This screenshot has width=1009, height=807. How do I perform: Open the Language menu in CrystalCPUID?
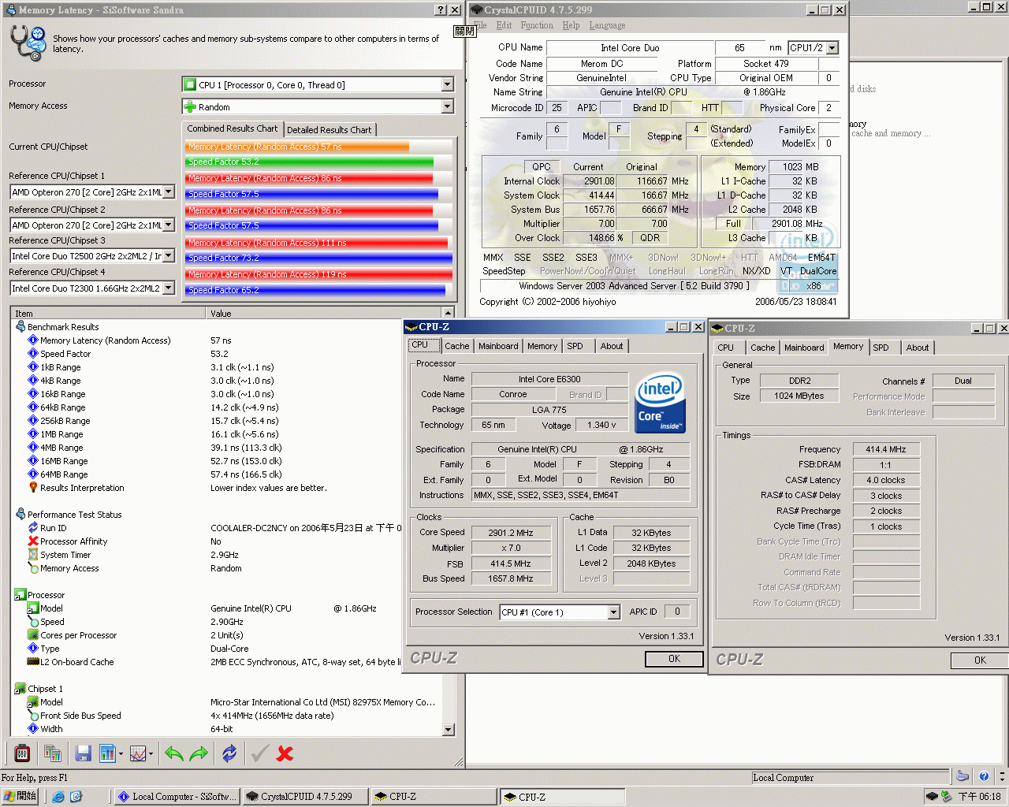coord(607,25)
